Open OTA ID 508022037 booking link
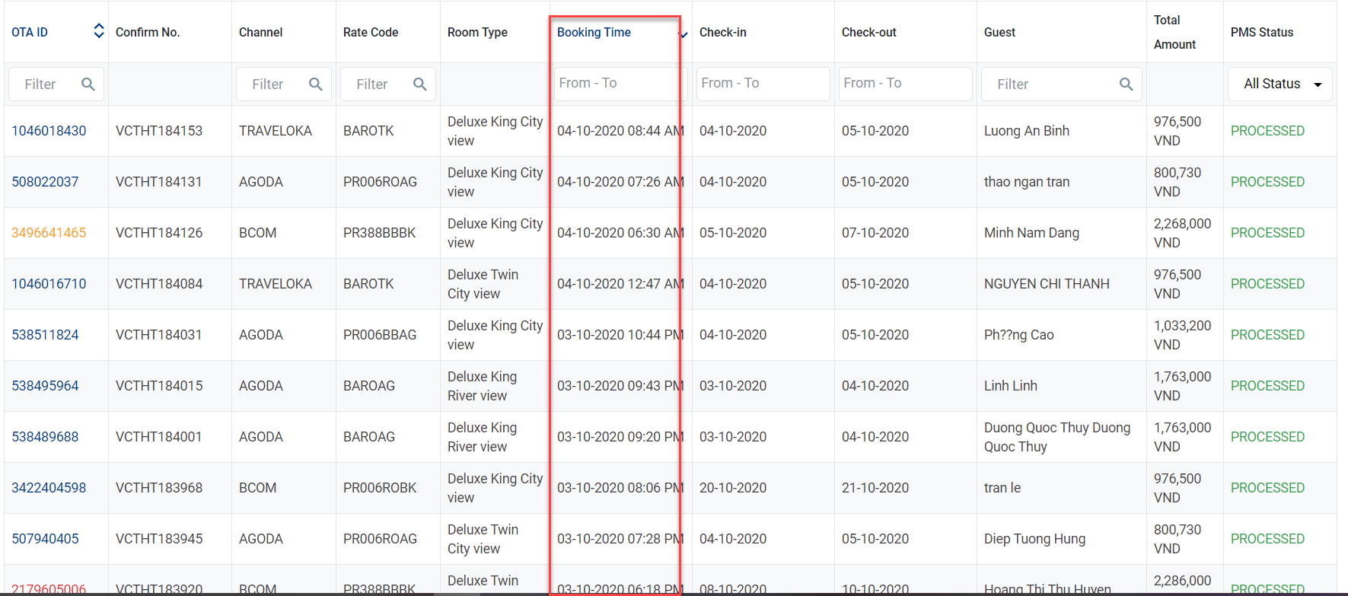1348x596 pixels. point(45,182)
